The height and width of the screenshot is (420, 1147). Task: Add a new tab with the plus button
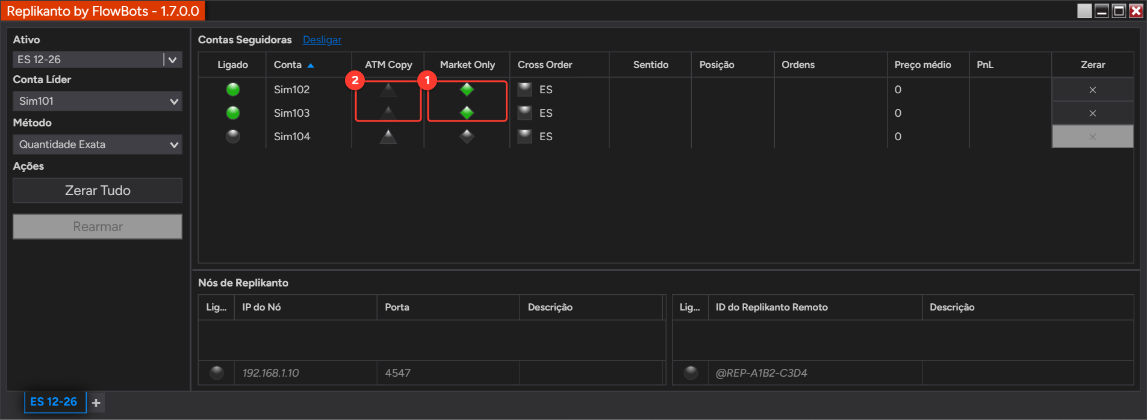[96, 403]
